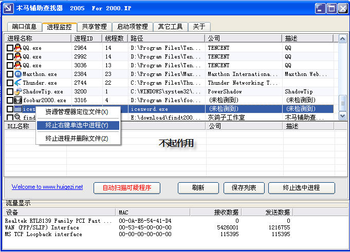Viewport: 350px width, 252px height.
Task: Tick the checkbox for QQ.exe PID 2964
Action: 10,48
